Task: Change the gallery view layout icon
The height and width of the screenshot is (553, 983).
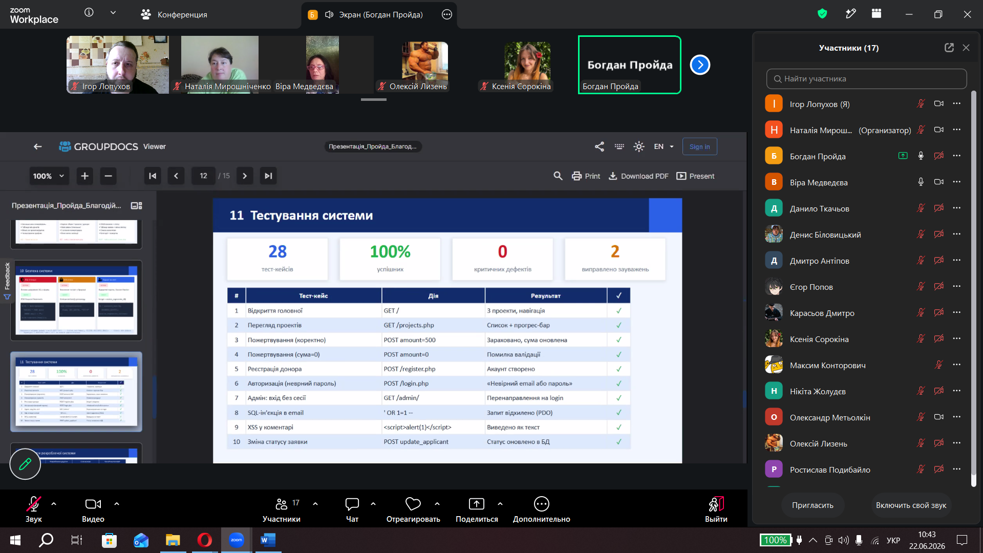Action: pyautogui.click(x=877, y=14)
